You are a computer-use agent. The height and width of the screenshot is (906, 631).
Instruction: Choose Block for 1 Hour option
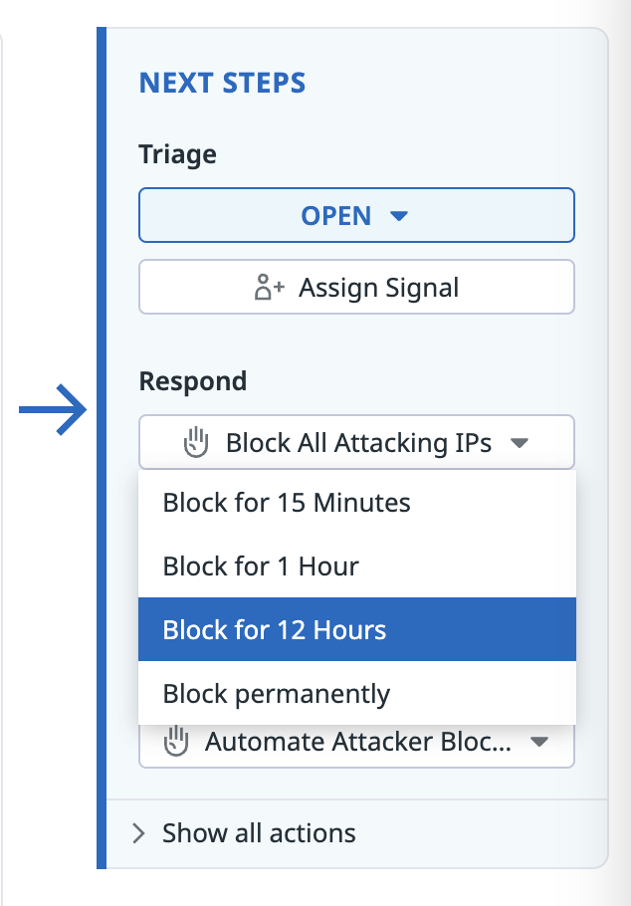click(x=261, y=566)
